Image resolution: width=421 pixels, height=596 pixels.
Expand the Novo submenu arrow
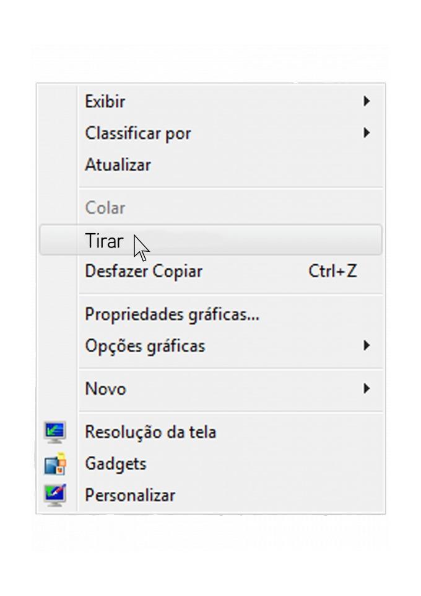(367, 389)
